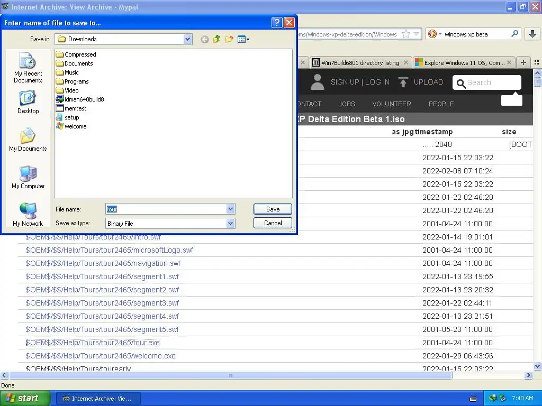Open tour2465/welcome.exe link
542x406 pixels.
click(x=101, y=356)
